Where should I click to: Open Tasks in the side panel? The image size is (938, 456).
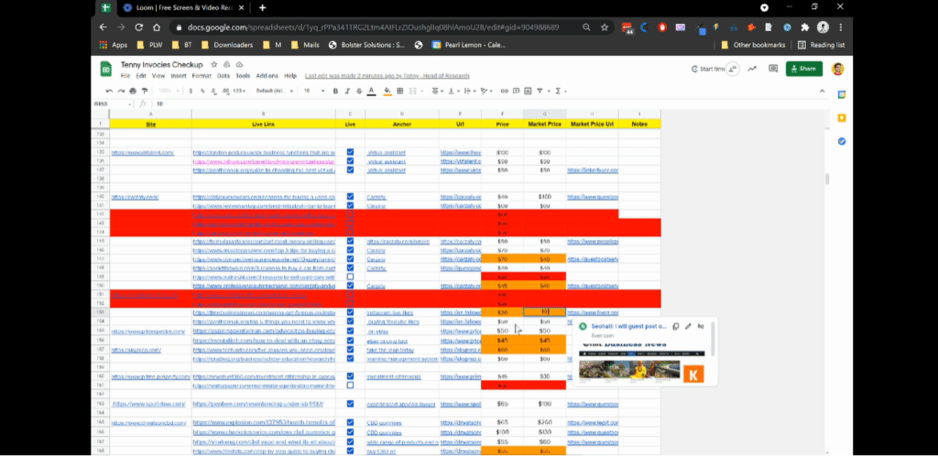click(x=841, y=141)
